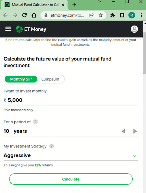Show help for 'For a period of'
146x193 pixels.
35,122
